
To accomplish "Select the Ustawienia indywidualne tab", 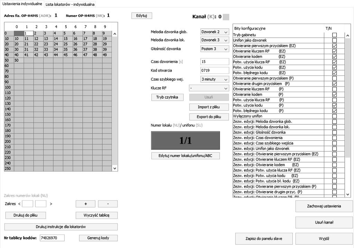I will pos(22,4).
